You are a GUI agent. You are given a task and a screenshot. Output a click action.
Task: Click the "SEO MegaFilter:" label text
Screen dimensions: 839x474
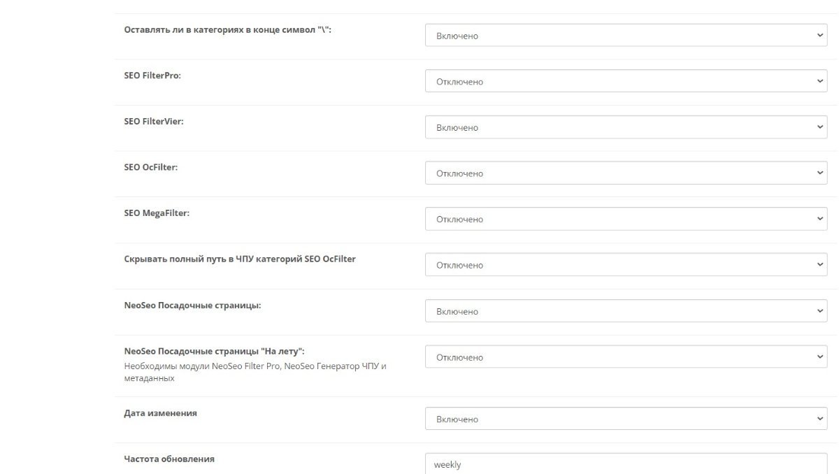point(157,213)
